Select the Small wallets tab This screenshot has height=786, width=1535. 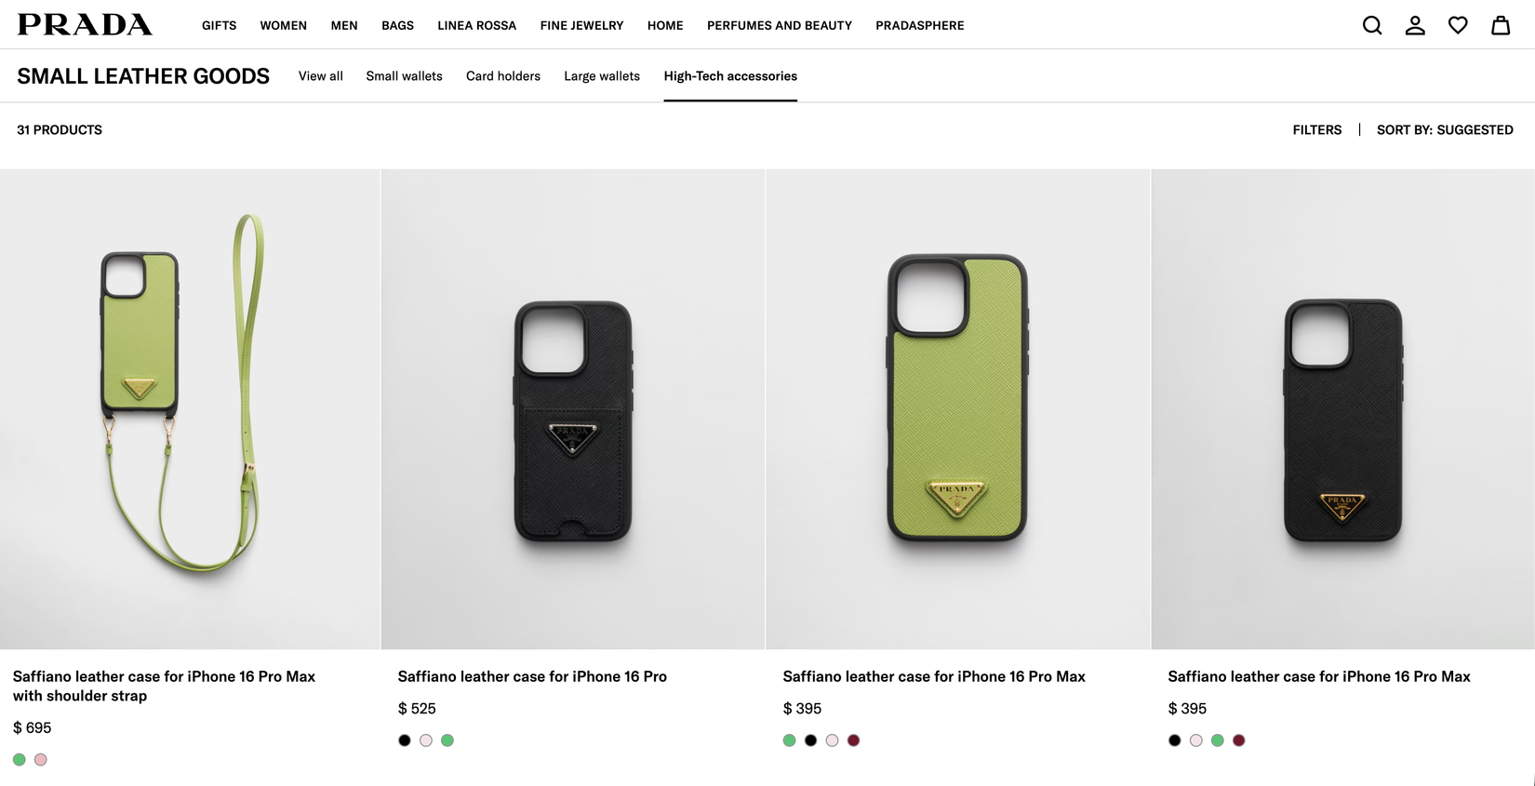click(x=404, y=76)
